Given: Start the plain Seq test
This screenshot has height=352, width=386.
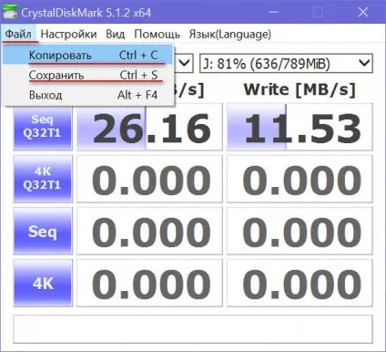Looking at the screenshot, I should pyautogui.click(x=43, y=231).
